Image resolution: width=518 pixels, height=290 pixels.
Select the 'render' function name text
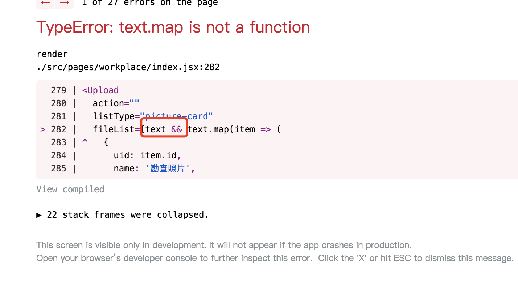pos(52,54)
